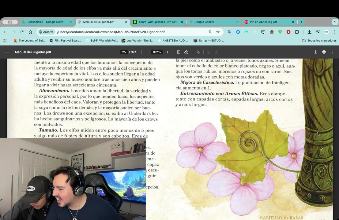Open the green shield extension
The width and height of the screenshot is (339, 220).
(280, 32)
